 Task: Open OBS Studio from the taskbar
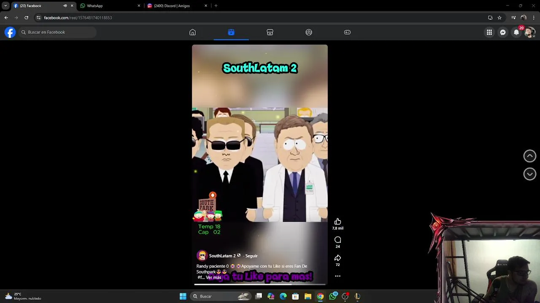(x=345, y=296)
